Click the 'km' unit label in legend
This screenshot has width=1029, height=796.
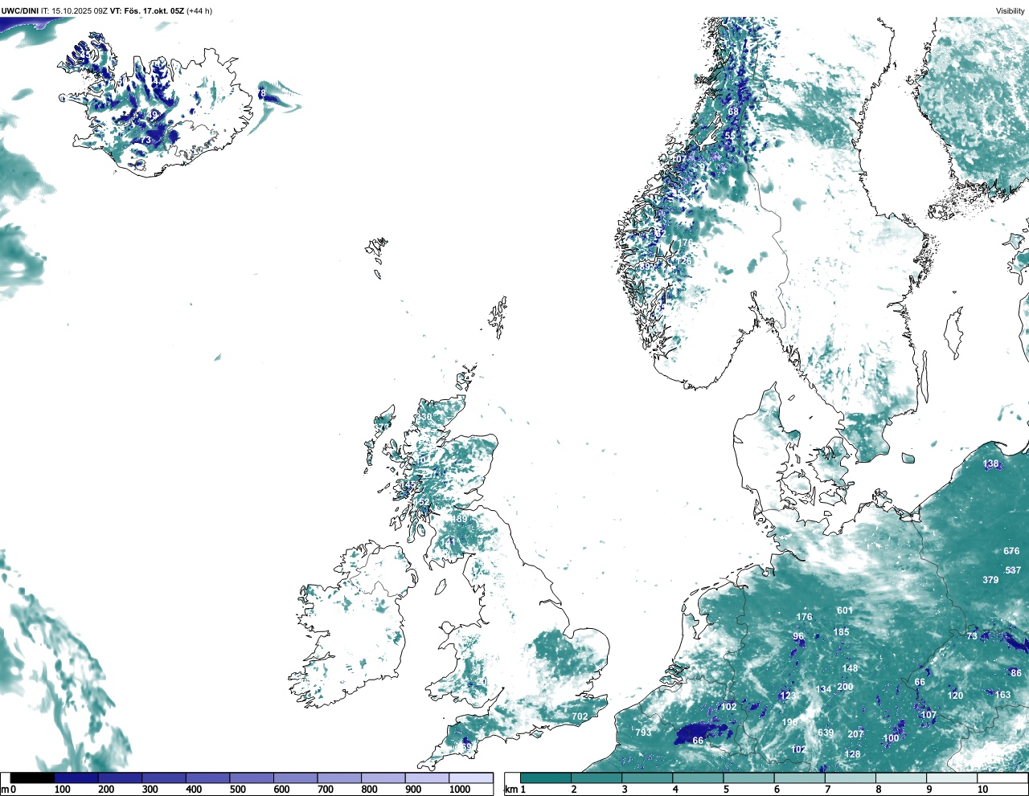(511, 790)
